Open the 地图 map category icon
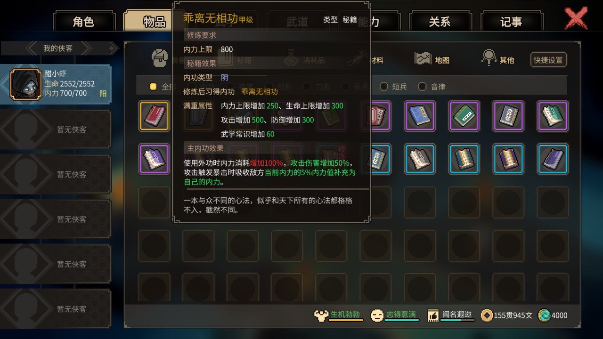This screenshot has width=603, height=339. (x=423, y=58)
